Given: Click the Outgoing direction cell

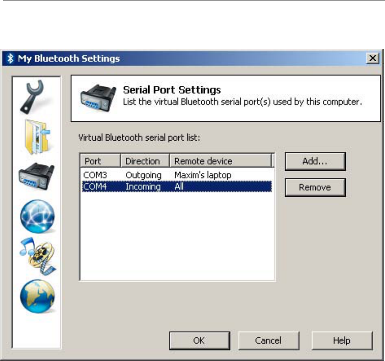Looking at the screenshot, I should click(x=143, y=175).
